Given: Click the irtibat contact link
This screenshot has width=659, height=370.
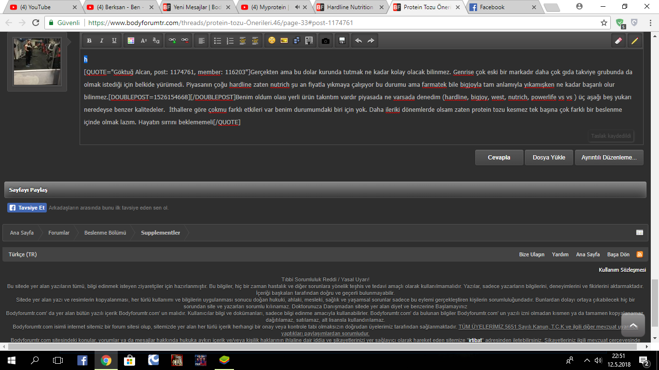Looking at the screenshot, I should click(476, 340).
